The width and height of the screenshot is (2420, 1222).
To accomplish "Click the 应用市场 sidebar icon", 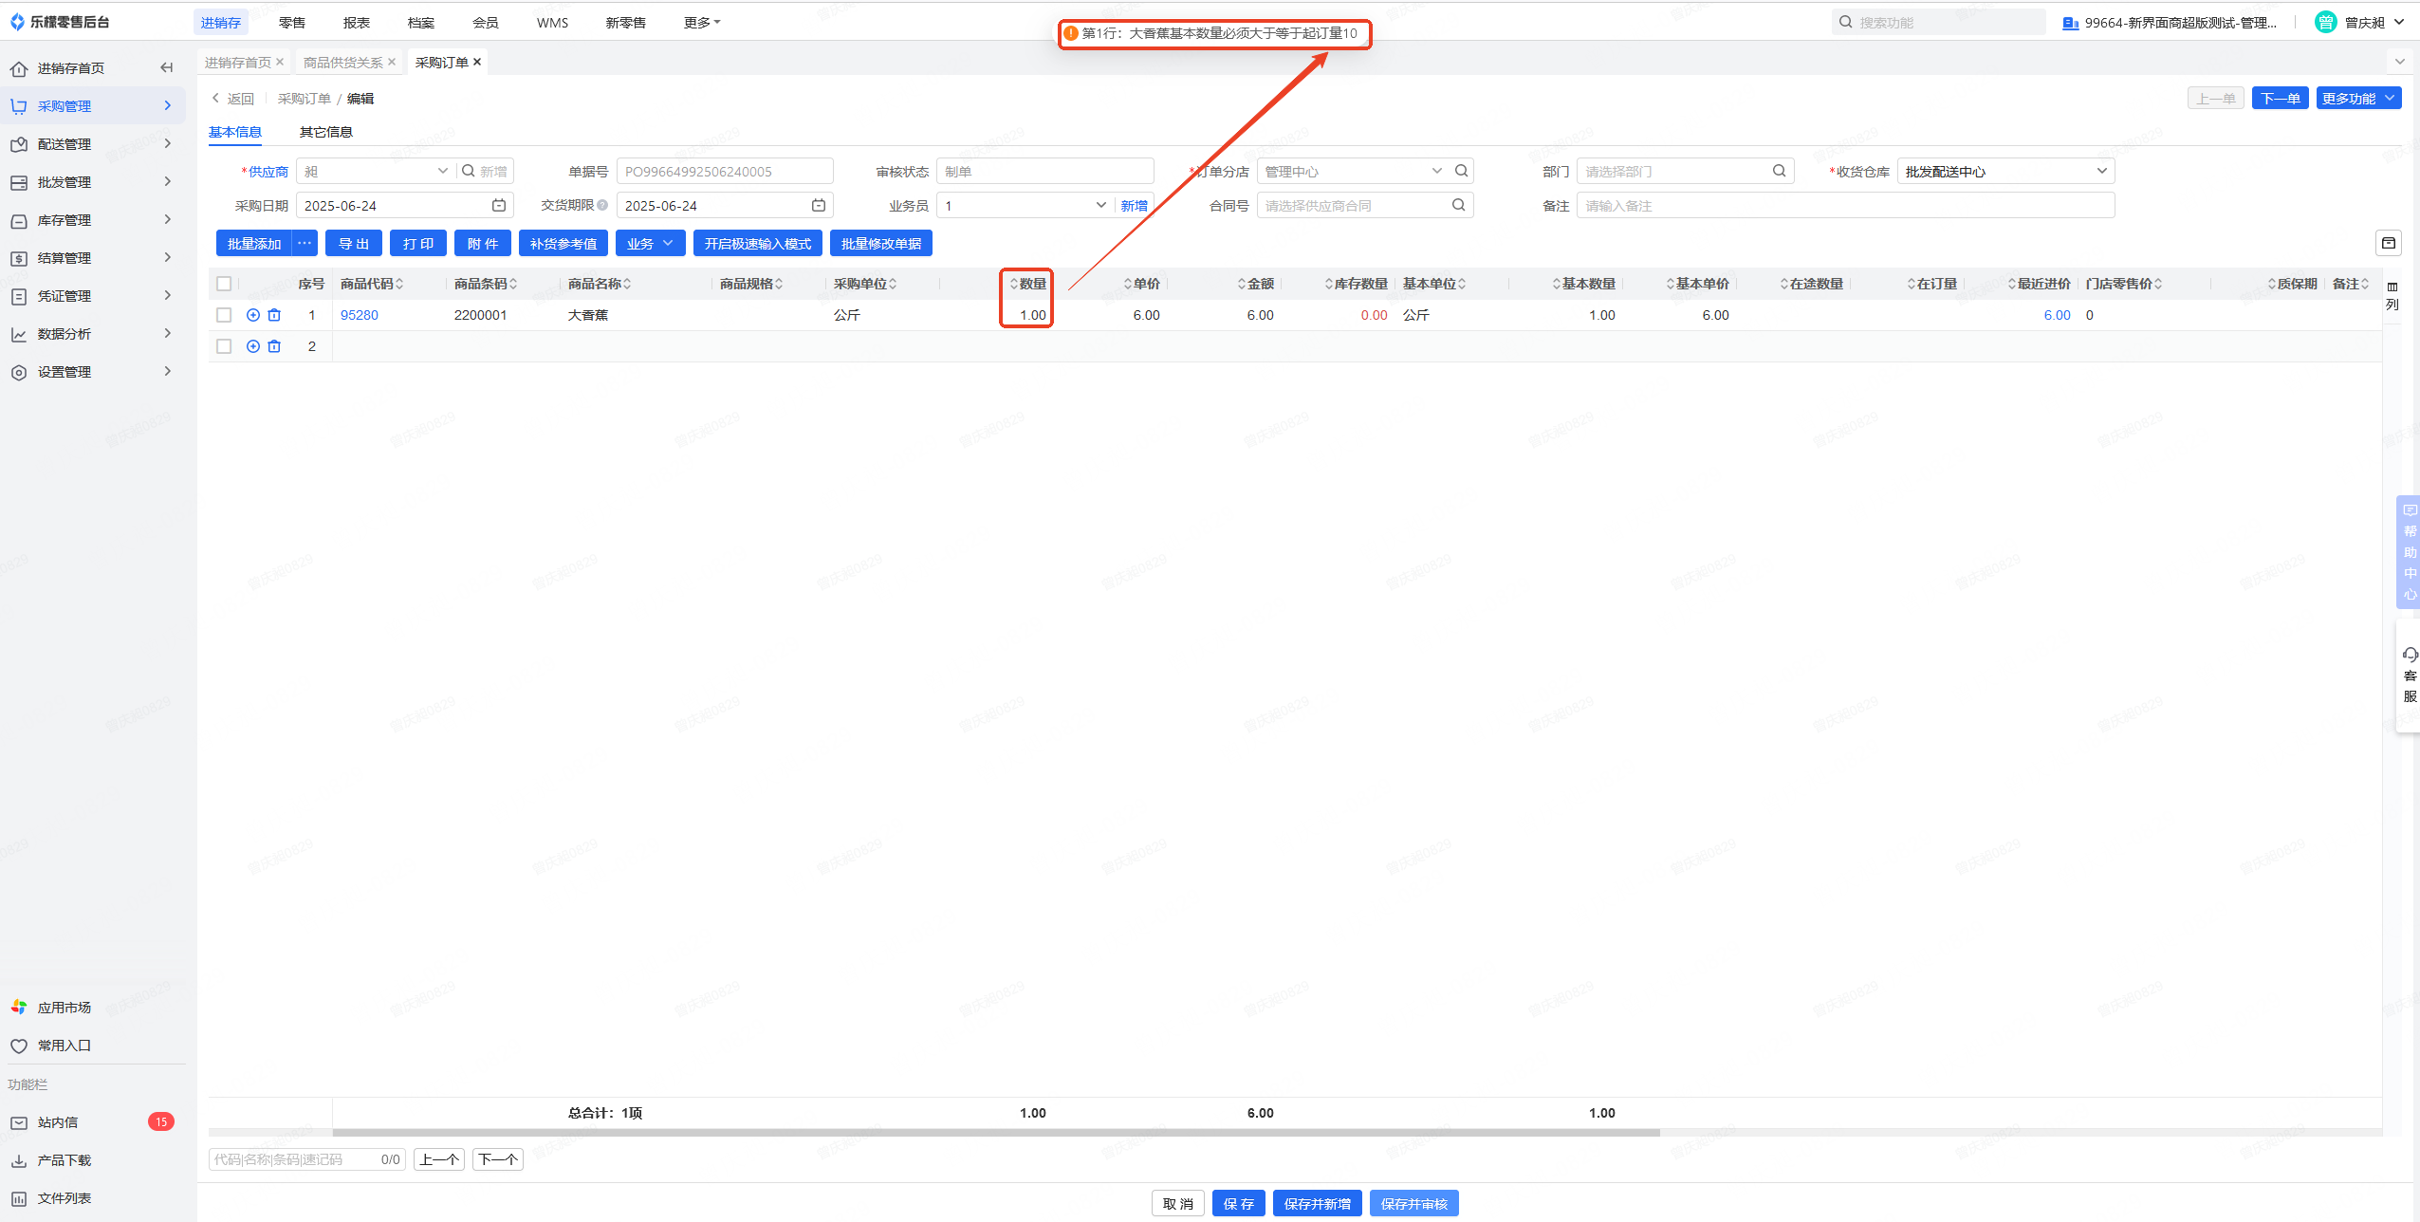I will click(x=18, y=1007).
